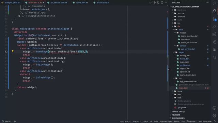This screenshot has width=218, height=123.
Task: Open team.dart in the explorer
Action: (x=185, y=39)
